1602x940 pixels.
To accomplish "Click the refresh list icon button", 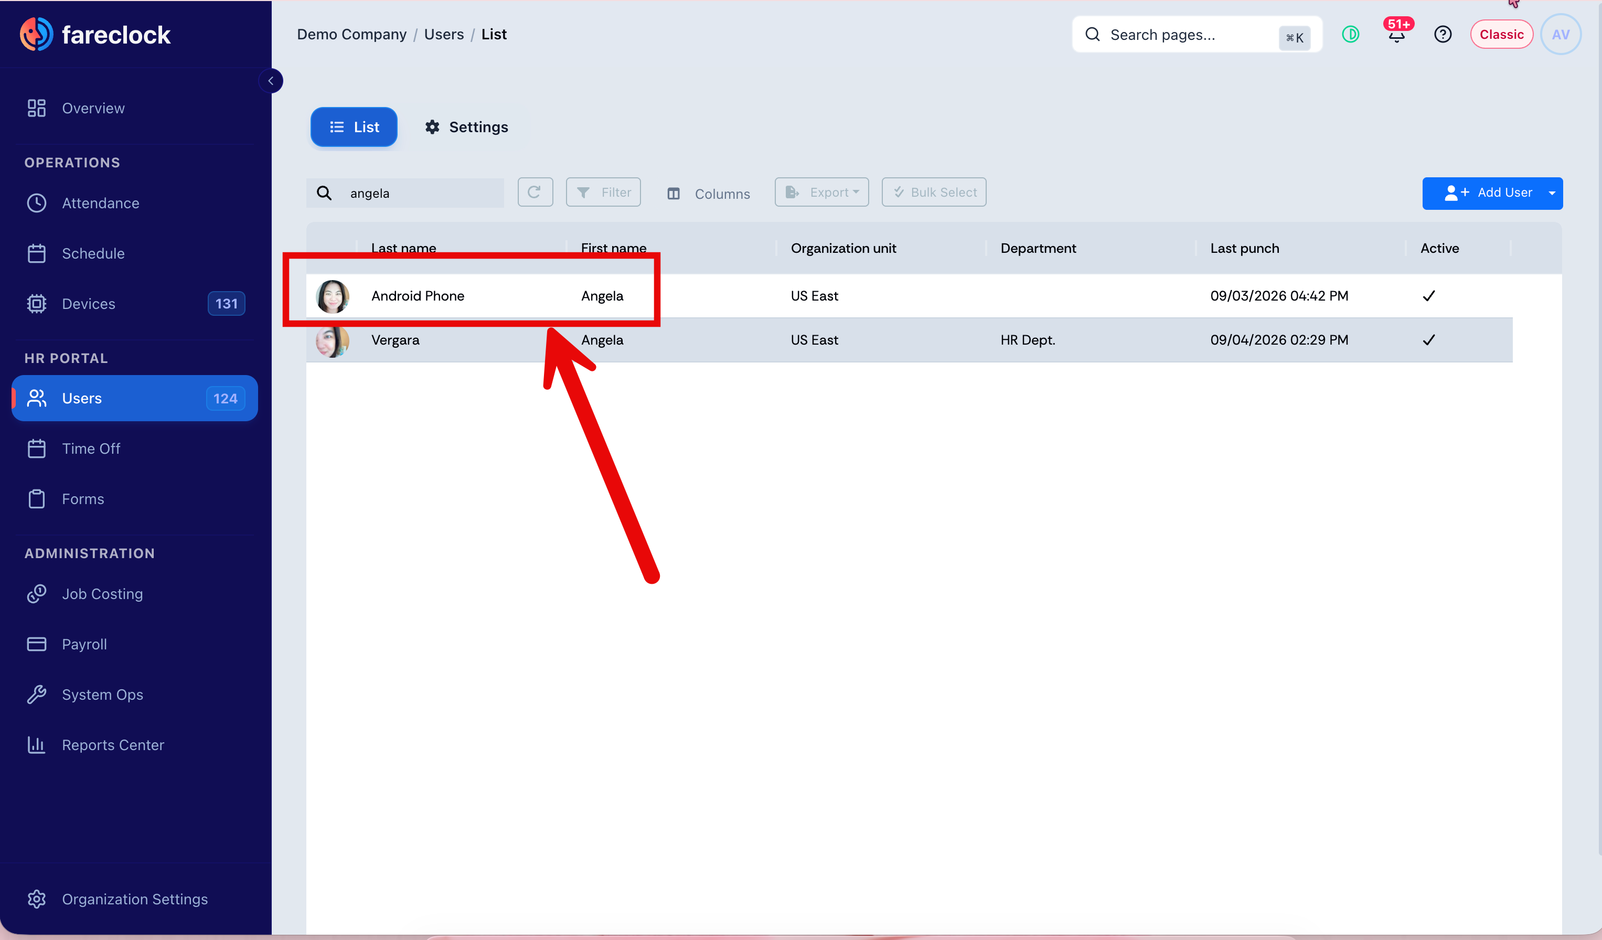I will [535, 192].
